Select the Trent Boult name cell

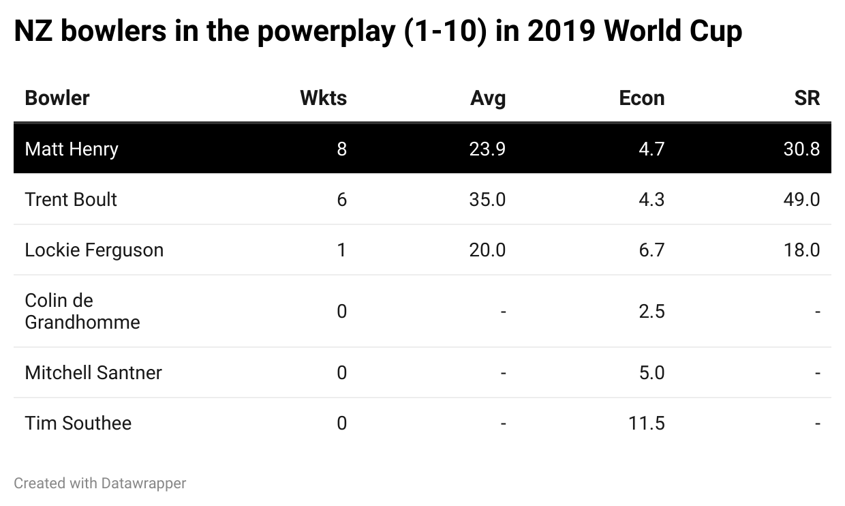click(71, 199)
